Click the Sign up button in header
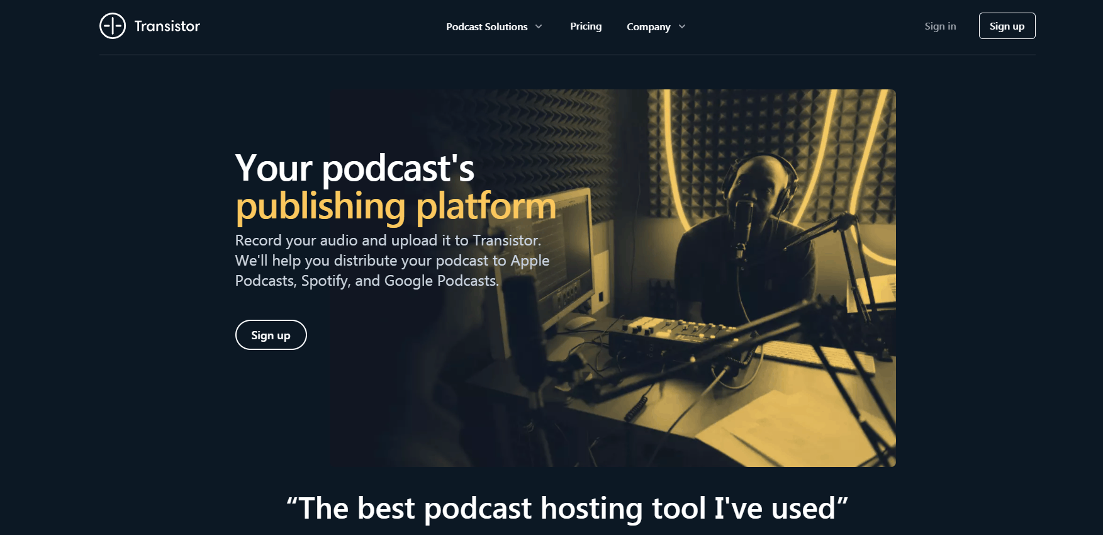This screenshot has width=1103, height=535. click(x=1007, y=26)
